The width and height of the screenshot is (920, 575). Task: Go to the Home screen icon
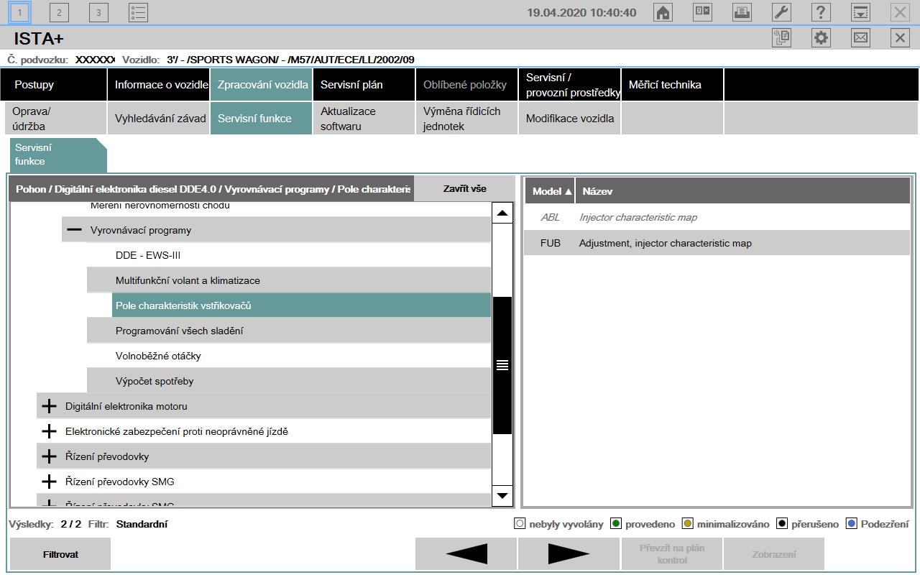click(663, 12)
